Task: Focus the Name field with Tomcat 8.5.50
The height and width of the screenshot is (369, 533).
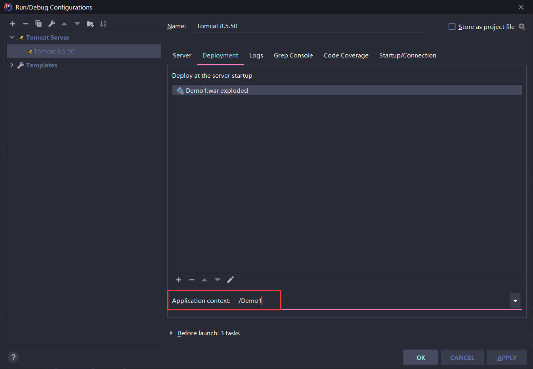Action: point(309,26)
